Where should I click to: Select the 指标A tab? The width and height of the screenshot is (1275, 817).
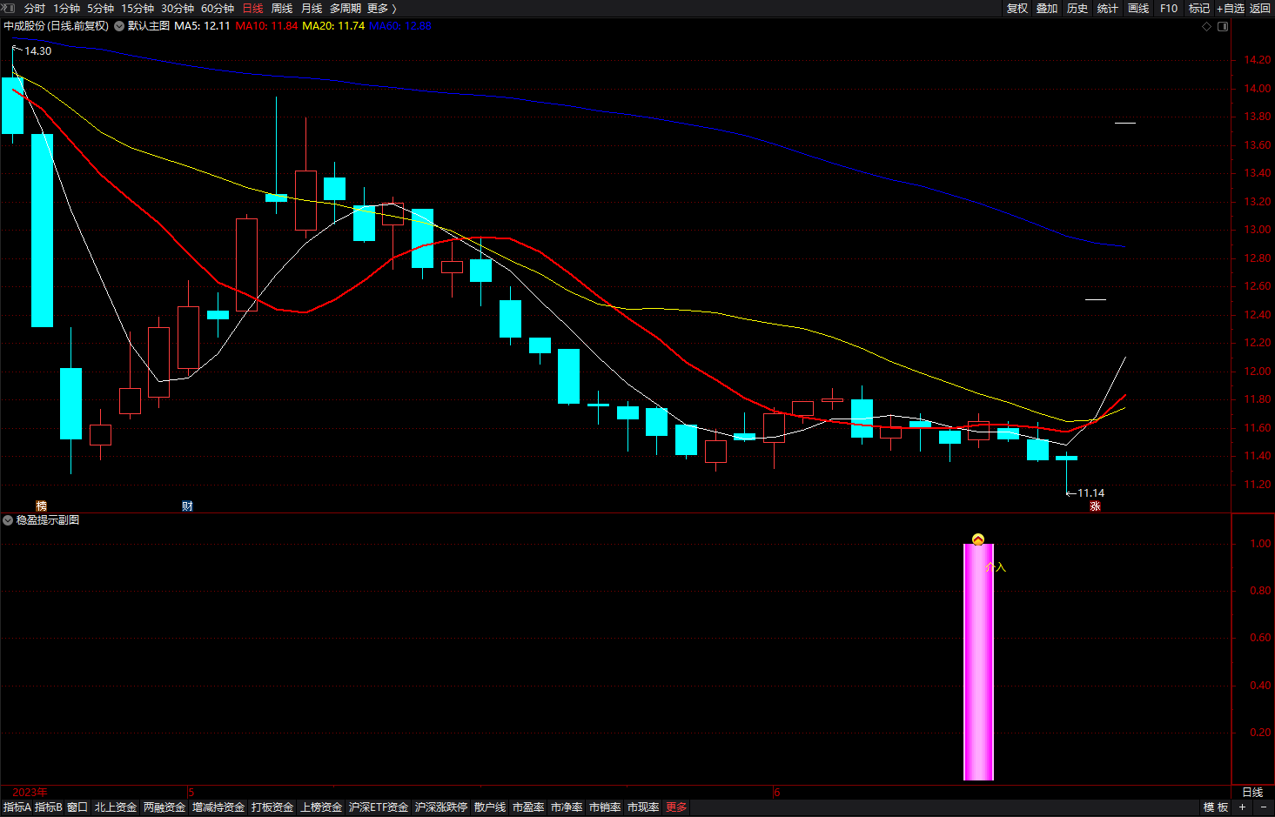tap(17, 807)
